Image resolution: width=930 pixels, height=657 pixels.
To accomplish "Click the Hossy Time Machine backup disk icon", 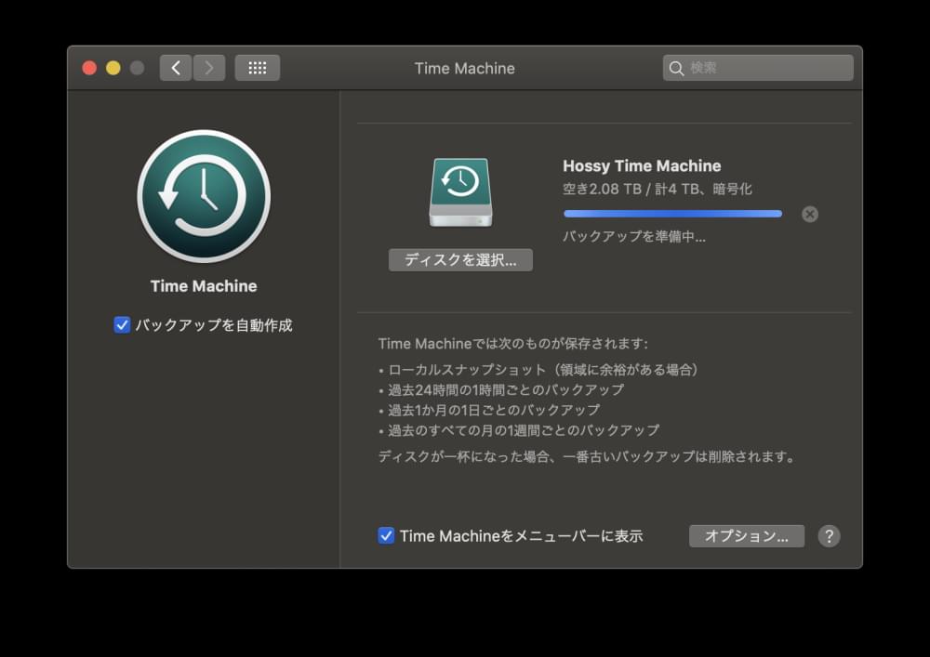I will tap(460, 191).
